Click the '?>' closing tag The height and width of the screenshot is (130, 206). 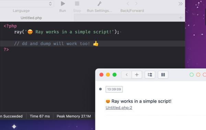click(x=6, y=50)
